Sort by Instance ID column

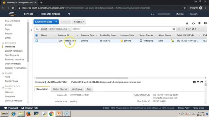pyautogui.click(x=63, y=35)
